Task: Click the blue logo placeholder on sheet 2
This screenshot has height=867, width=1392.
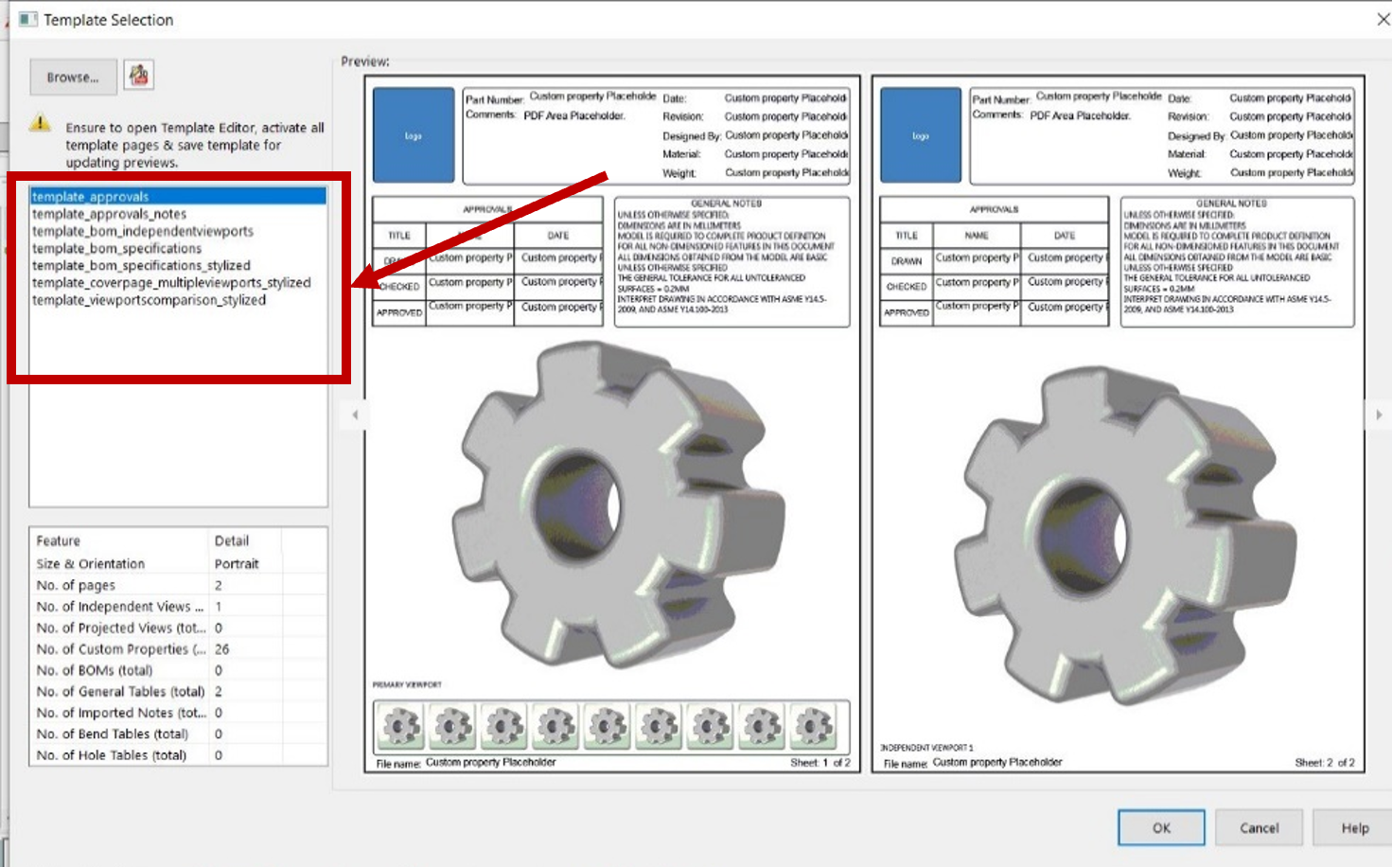Action: [920, 135]
